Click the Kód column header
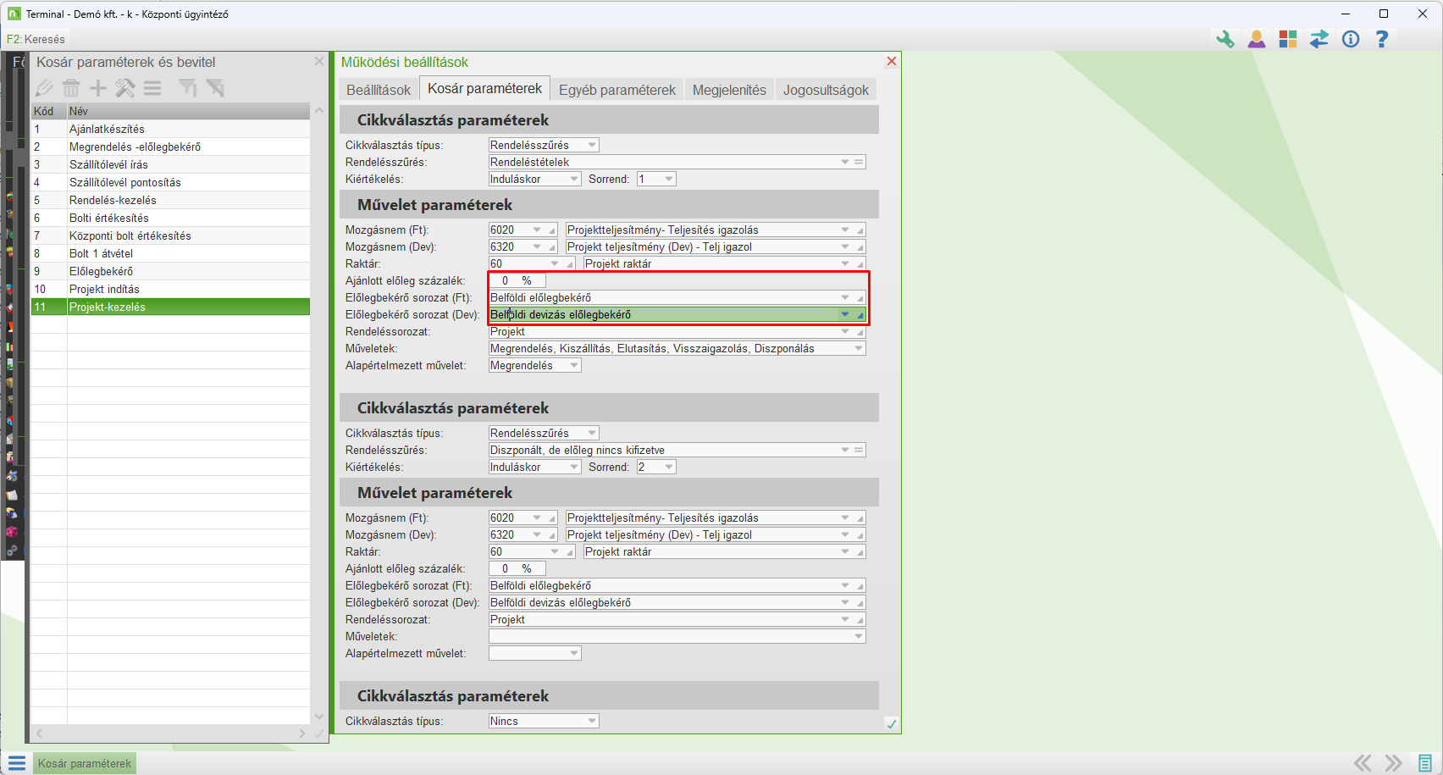 click(49, 111)
